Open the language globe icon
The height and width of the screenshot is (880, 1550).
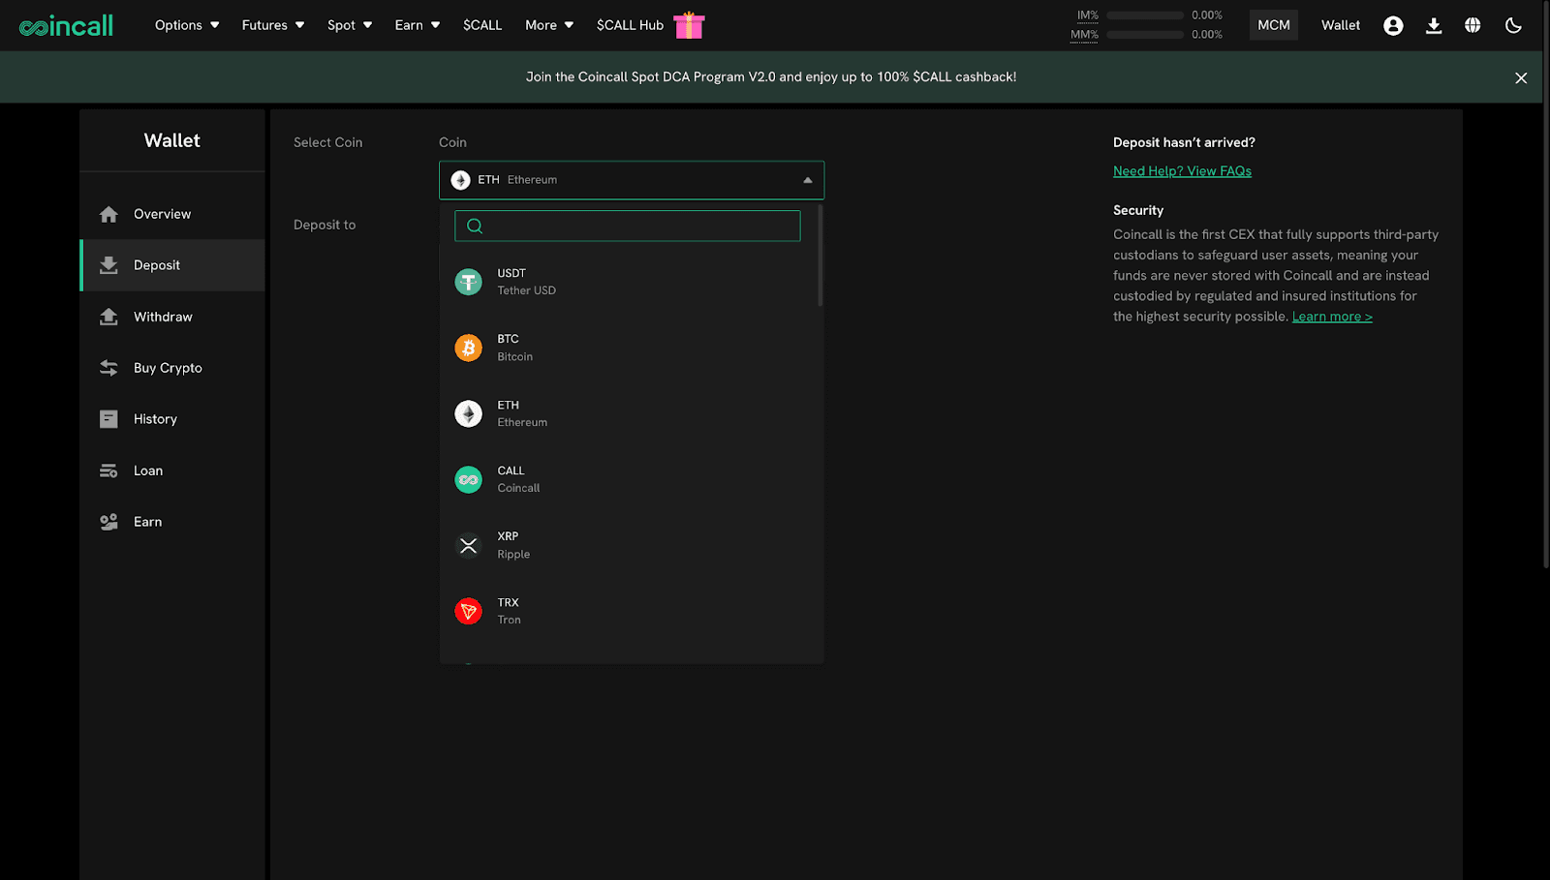coord(1472,25)
